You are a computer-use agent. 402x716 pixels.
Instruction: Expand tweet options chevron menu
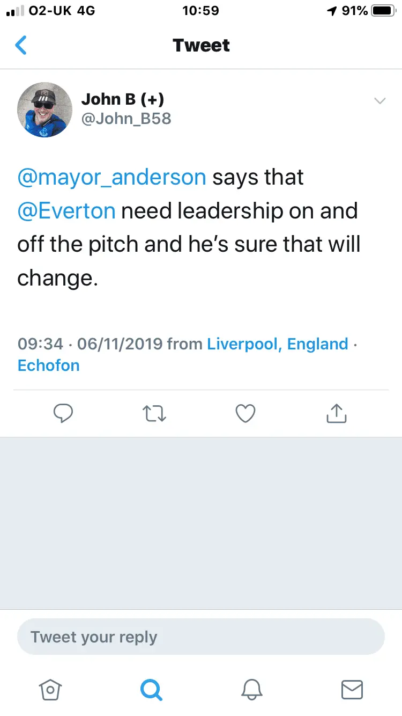(379, 101)
